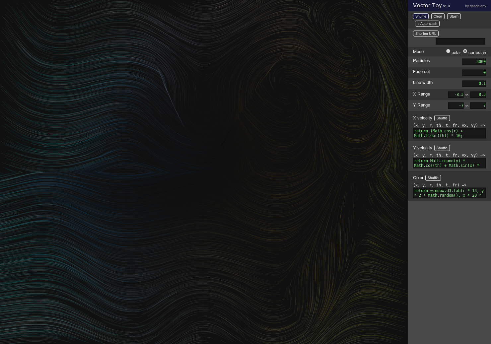Edit the X velocity code box

[x=450, y=133]
